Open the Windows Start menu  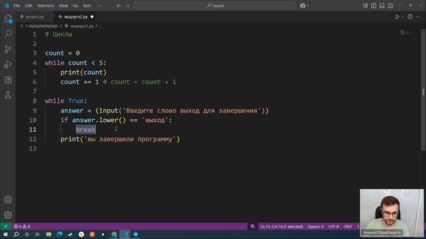click(5, 234)
